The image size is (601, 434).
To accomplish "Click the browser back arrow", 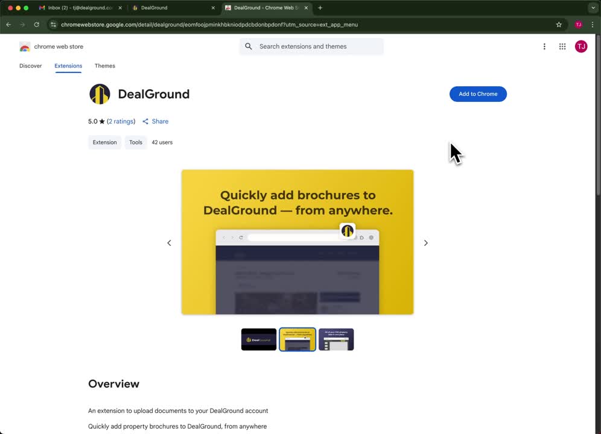I will [x=8, y=25].
